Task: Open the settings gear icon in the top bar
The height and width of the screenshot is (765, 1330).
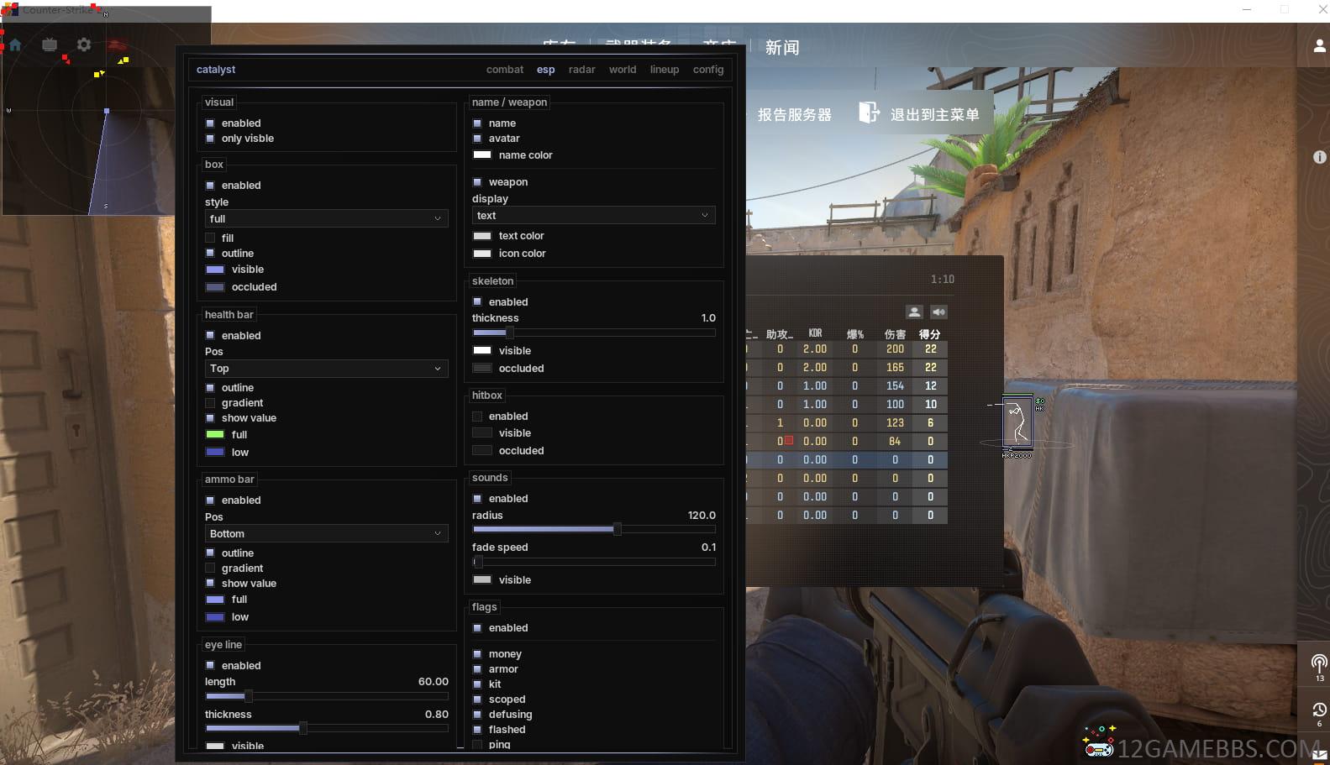Action: pos(84,45)
